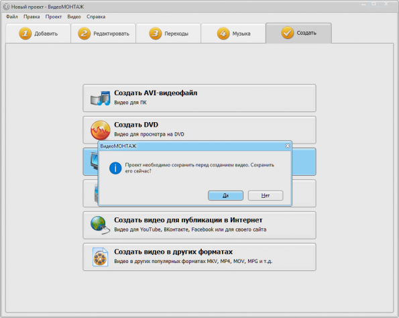Image resolution: width=399 pixels, height=318 pixels.
Task: Switch to the Музыка tab
Action: (x=233, y=34)
